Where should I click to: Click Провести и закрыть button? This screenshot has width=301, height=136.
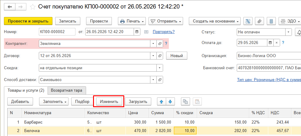(x=28, y=21)
